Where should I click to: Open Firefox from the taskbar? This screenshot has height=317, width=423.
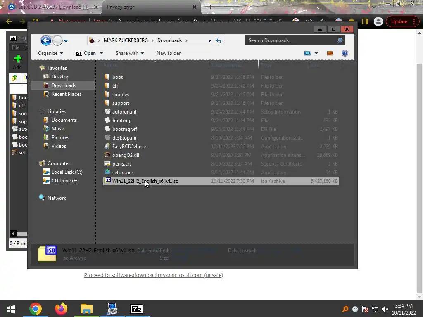[x=61, y=309]
